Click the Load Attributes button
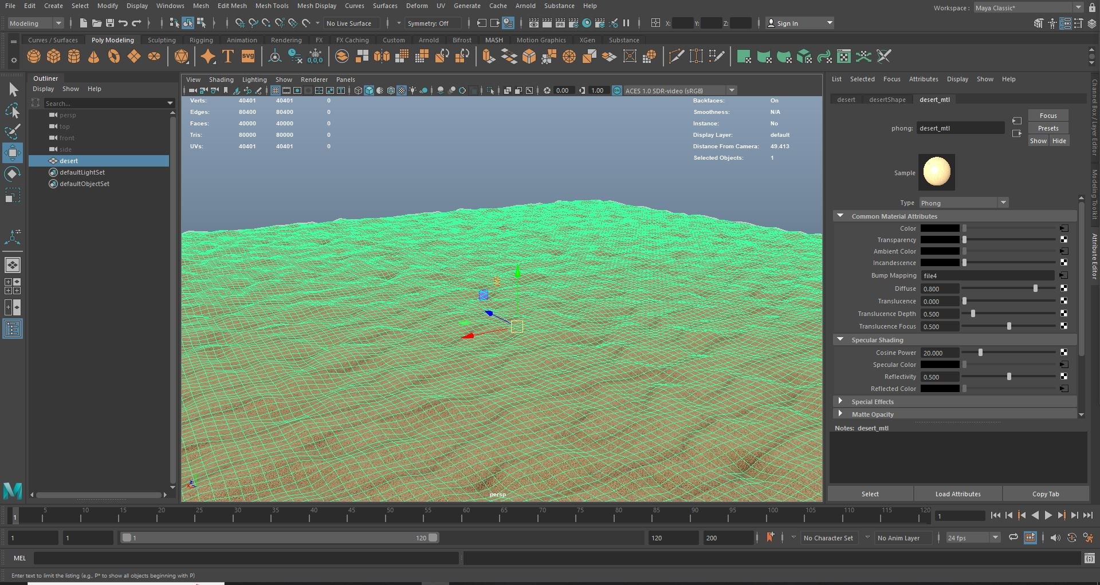Screen dimensions: 1100x585 [958, 494]
